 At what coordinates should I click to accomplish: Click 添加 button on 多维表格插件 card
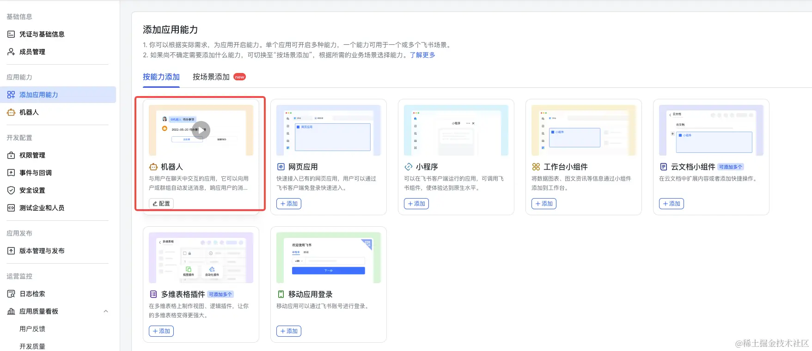point(161,331)
